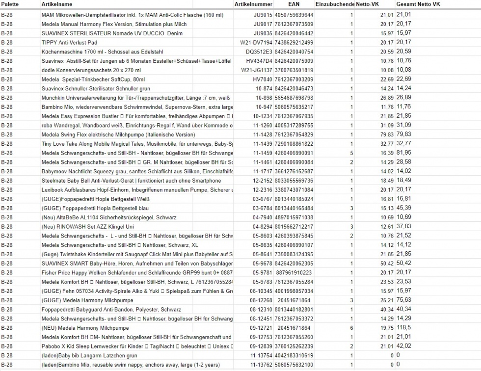481x371 pixels.
Task: Click the Gesamt Netto VK value 75,63
Action: (x=403, y=299)
